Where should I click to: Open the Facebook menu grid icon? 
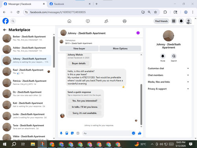(x=174, y=21)
